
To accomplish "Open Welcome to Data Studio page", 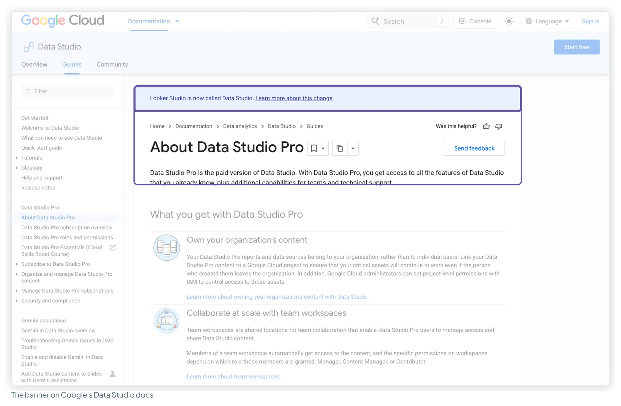I will tap(50, 128).
